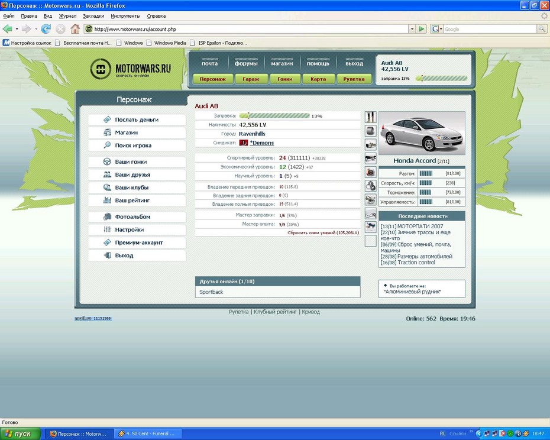Open Ваши друзья in the sidebar
Screen dimensions: 550x440
click(x=137, y=174)
